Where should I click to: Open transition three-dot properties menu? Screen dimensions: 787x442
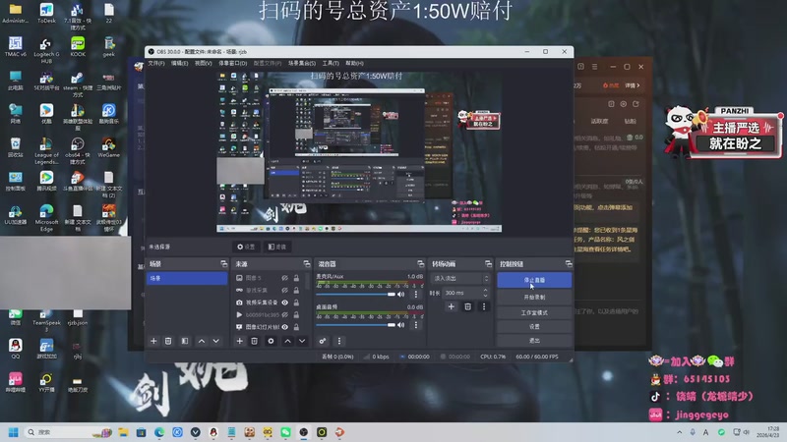[484, 306]
